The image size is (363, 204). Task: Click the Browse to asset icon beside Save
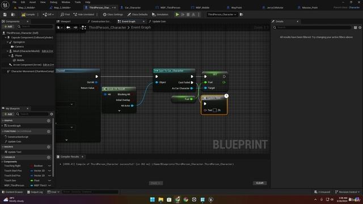[13, 14]
